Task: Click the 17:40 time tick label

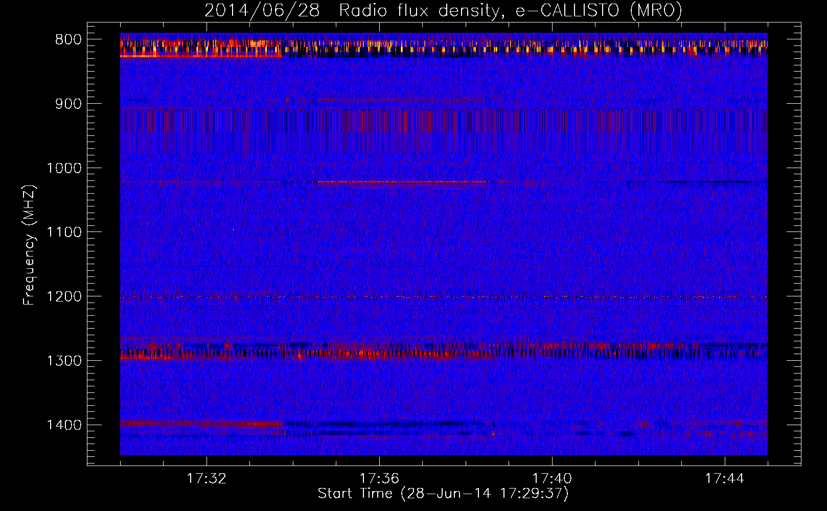Action: [x=552, y=479]
